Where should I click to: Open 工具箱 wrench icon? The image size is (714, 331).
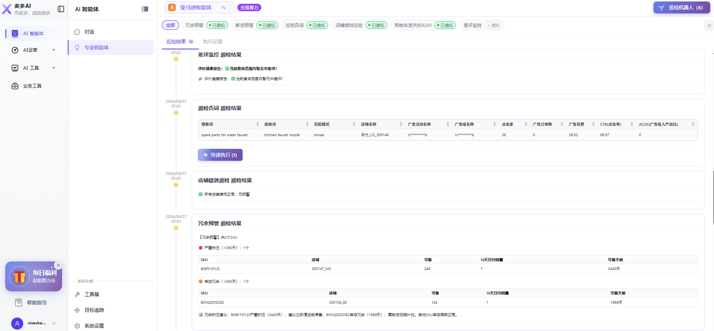tap(77, 294)
